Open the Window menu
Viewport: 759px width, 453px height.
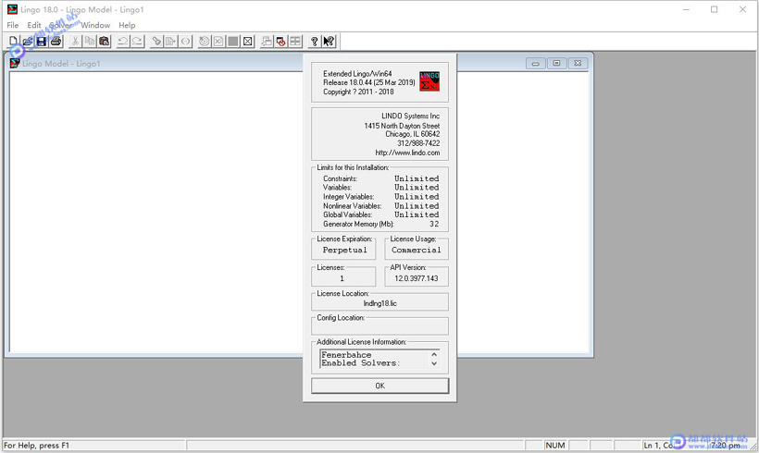(95, 25)
